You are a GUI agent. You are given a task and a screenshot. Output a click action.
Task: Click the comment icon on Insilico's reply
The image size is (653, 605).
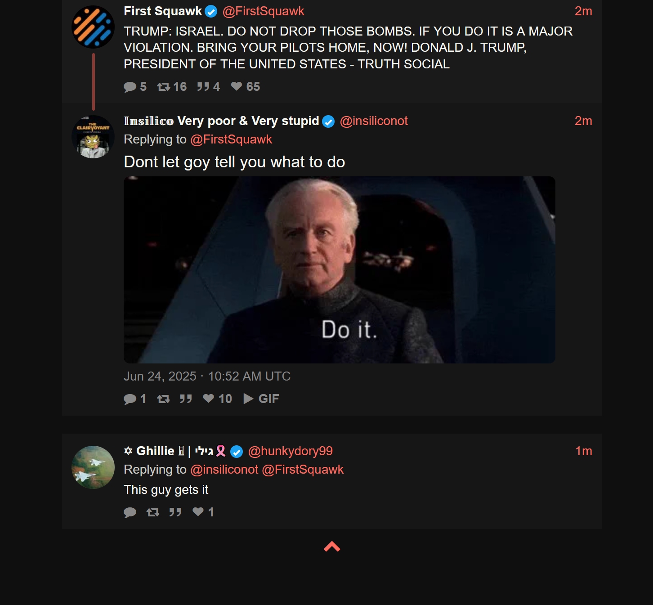pos(130,399)
